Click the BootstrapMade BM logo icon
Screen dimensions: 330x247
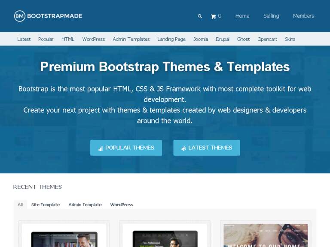20,16
